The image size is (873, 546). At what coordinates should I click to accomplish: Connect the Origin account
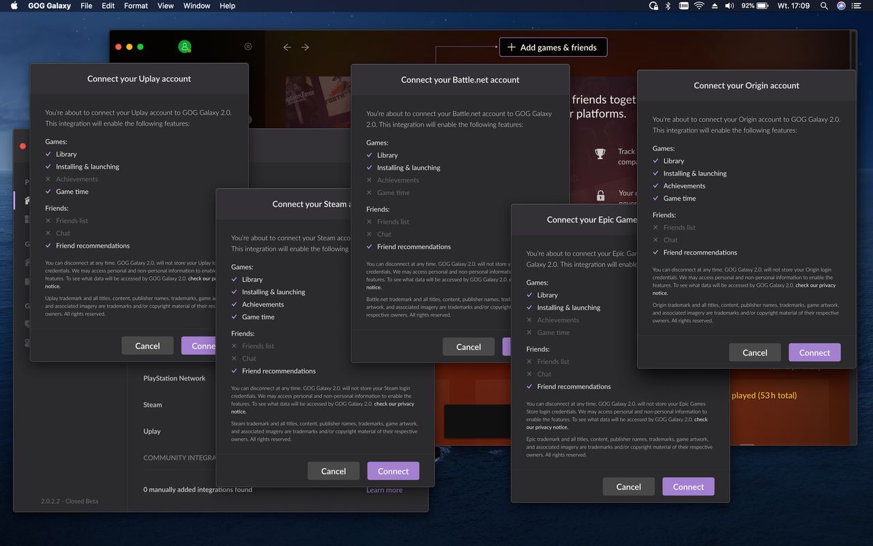click(x=815, y=352)
